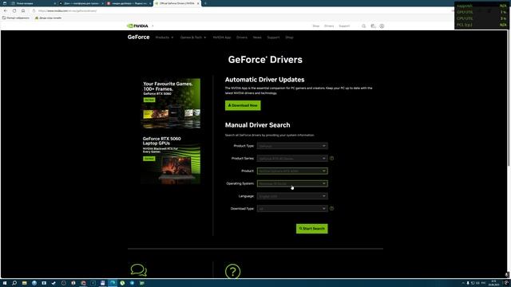Viewport: 511px width, 287px height.
Task: Open the Language dropdown
Action: coord(292,196)
